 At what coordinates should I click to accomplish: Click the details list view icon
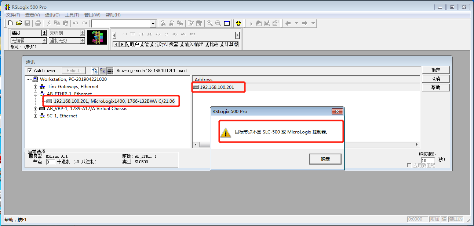(x=110, y=71)
